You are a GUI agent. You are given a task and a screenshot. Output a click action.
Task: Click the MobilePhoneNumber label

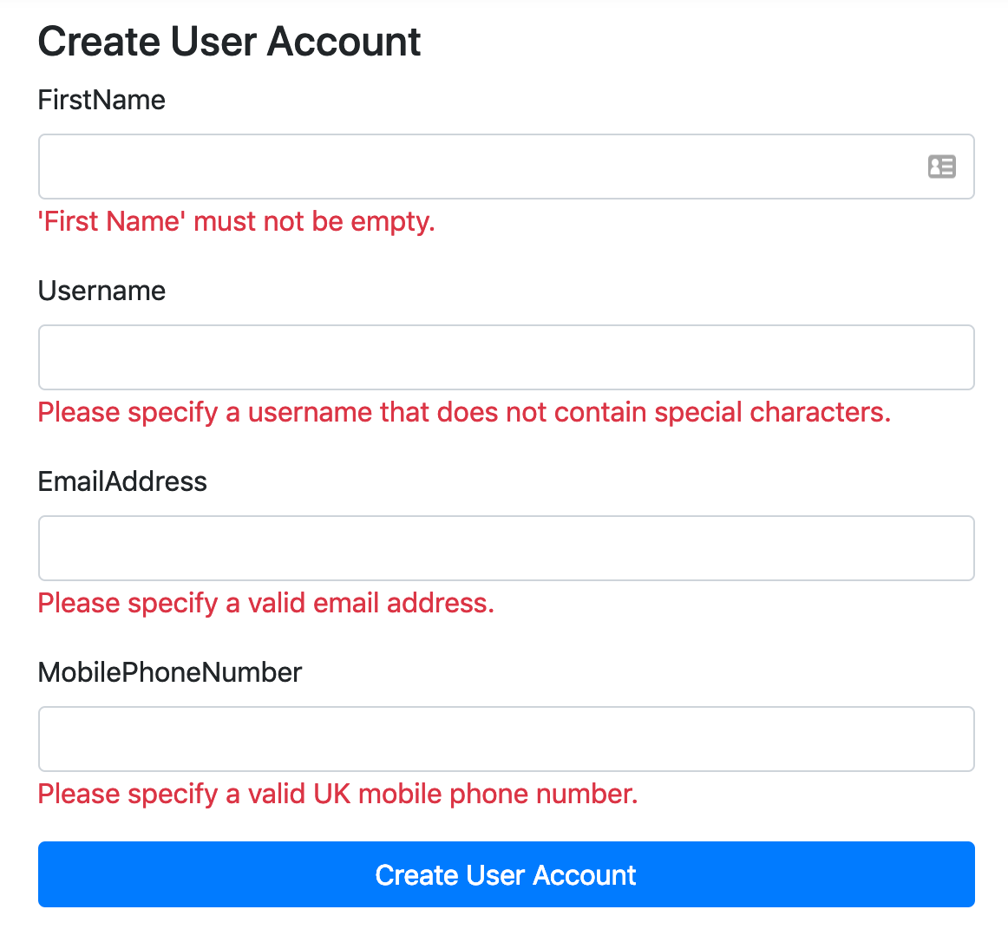click(x=170, y=672)
